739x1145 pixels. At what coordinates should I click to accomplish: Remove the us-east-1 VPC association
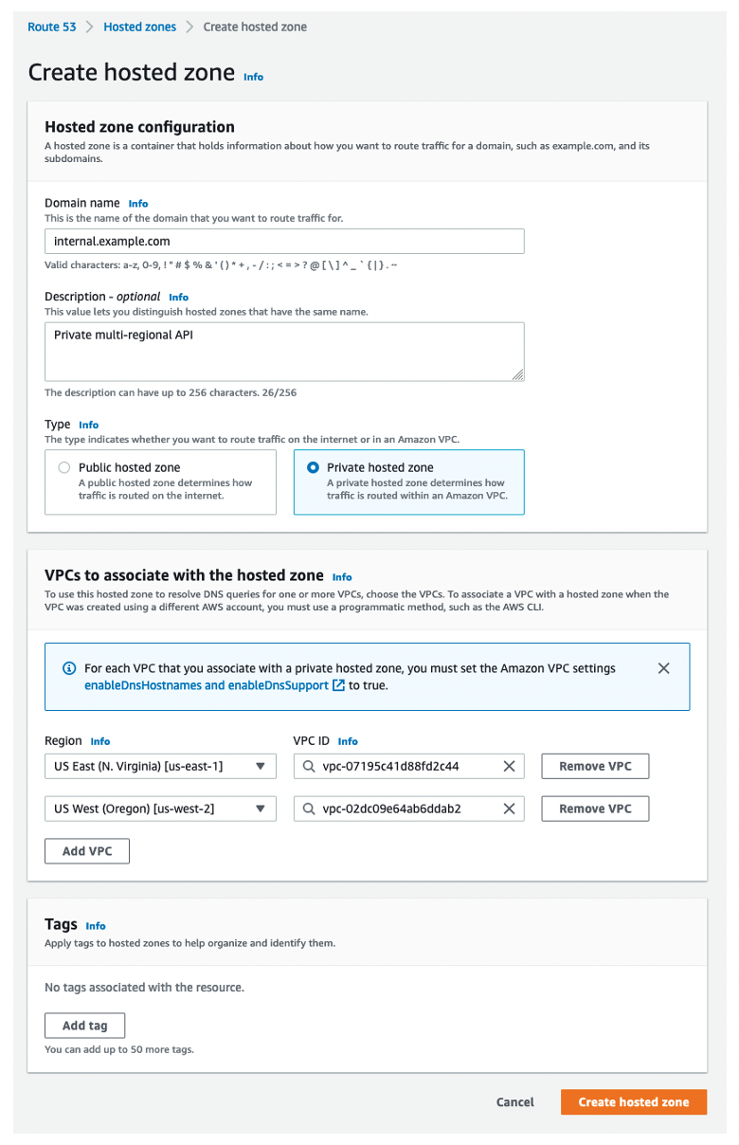coord(595,766)
